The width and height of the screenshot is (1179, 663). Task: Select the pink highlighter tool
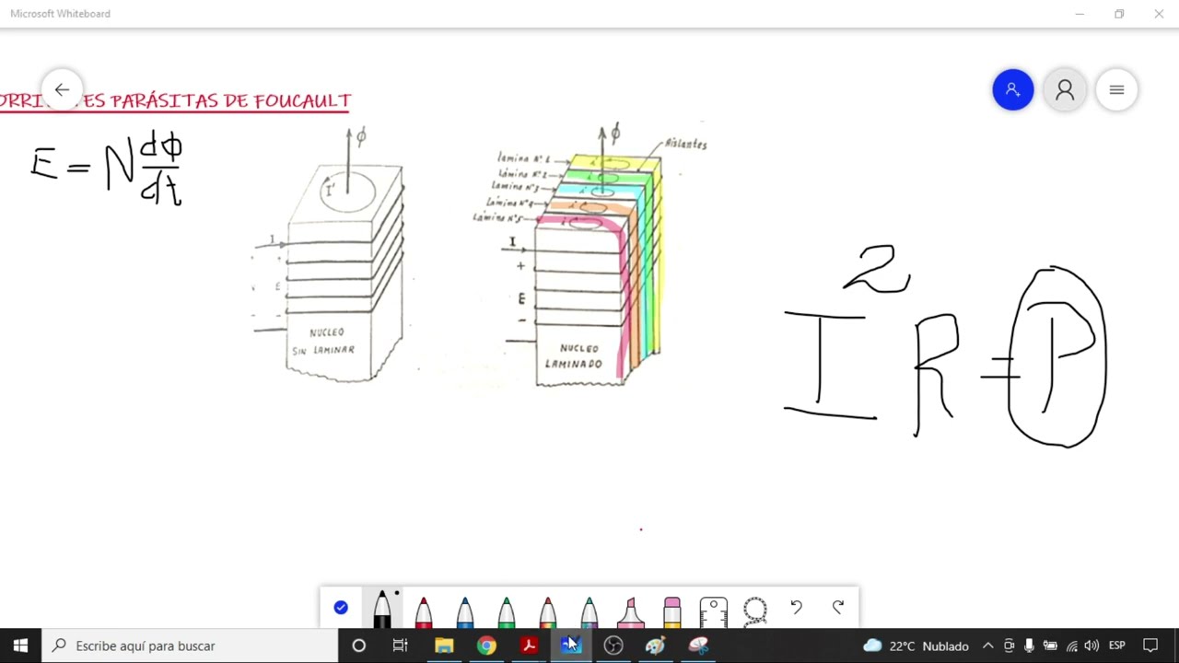point(631,611)
